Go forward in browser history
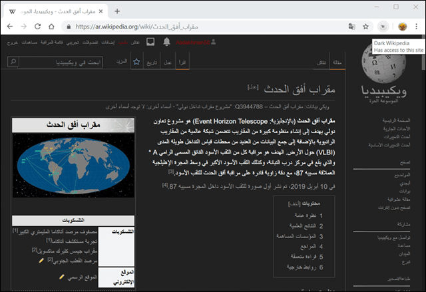The image size is (426, 292). pyautogui.click(x=24, y=27)
